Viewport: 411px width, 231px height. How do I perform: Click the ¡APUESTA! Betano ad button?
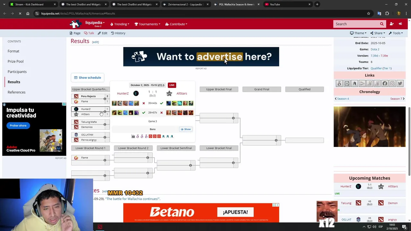(235, 212)
